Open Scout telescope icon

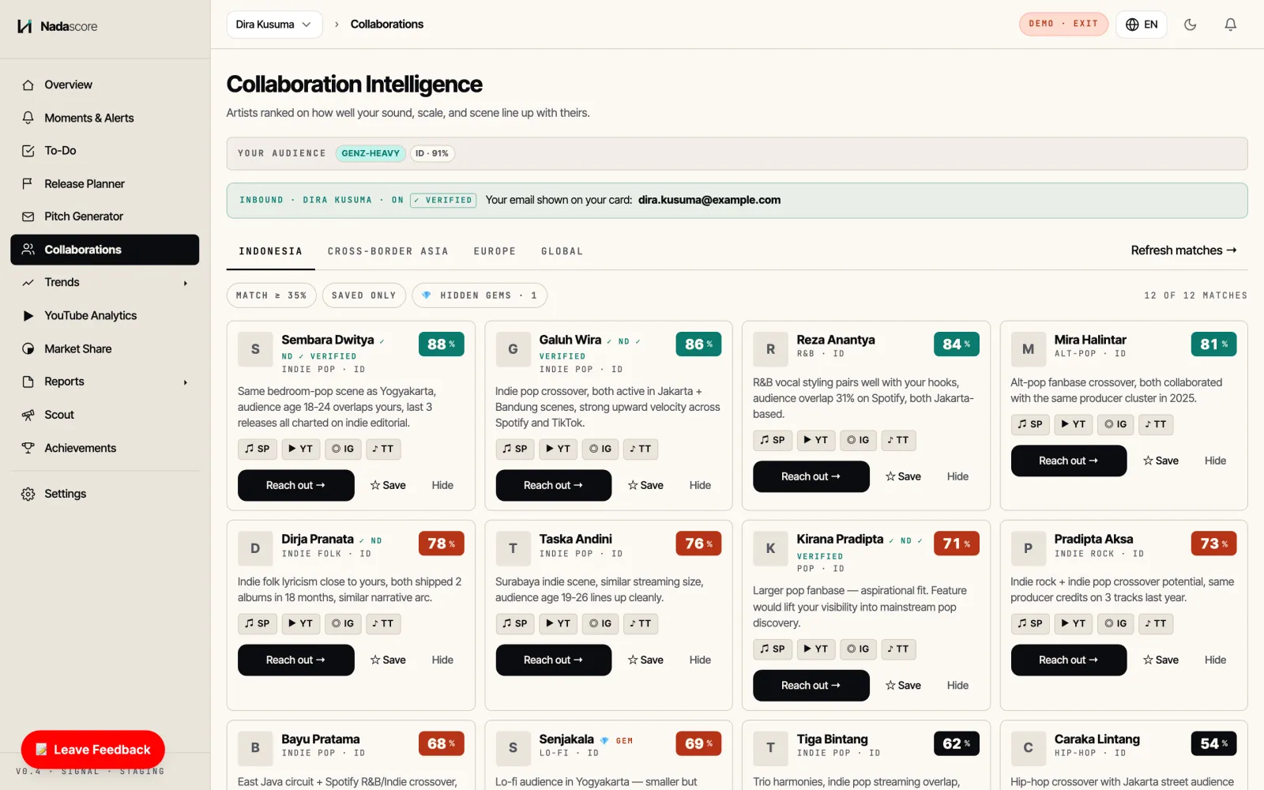click(x=28, y=415)
